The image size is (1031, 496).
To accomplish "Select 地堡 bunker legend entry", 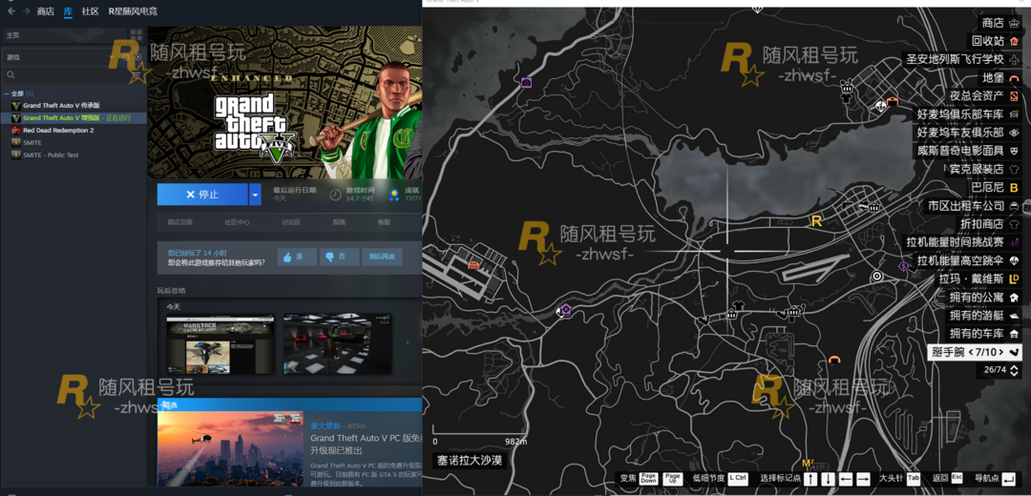I will click(1000, 78).
